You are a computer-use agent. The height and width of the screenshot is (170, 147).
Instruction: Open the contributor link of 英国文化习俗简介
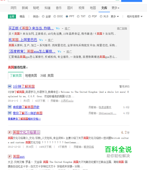point(89,147)
